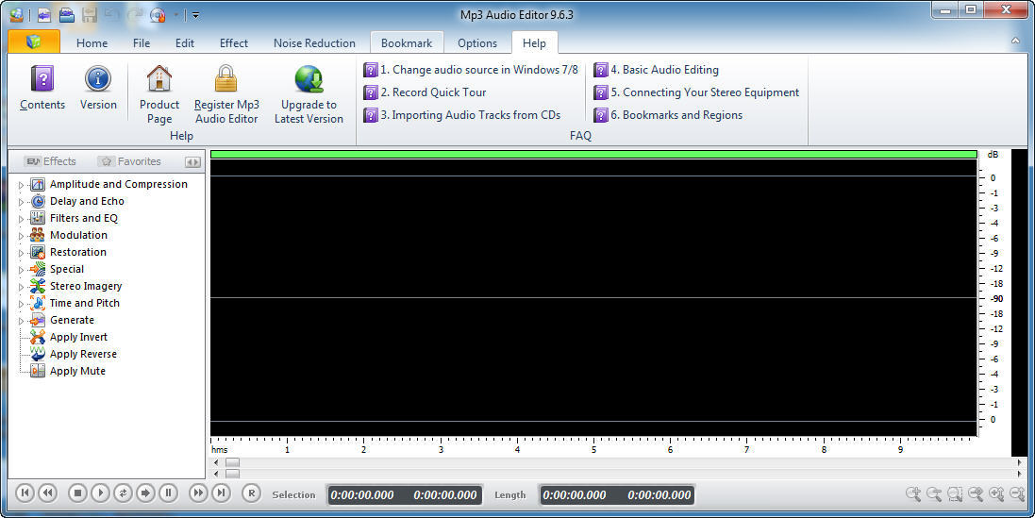Click Upgrade to Latest Version globe
This screenshot has width=1035, height=518.
[x=309, y=78]
